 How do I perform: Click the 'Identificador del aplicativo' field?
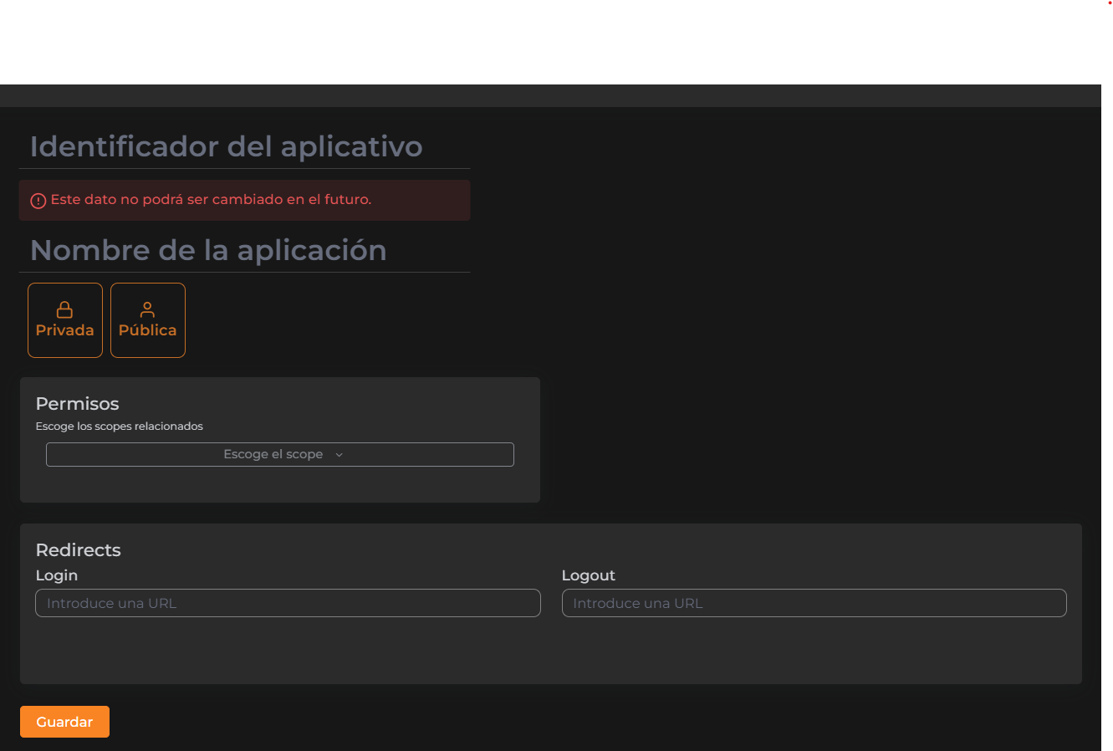pyautogui.click(x=244, y=147)
